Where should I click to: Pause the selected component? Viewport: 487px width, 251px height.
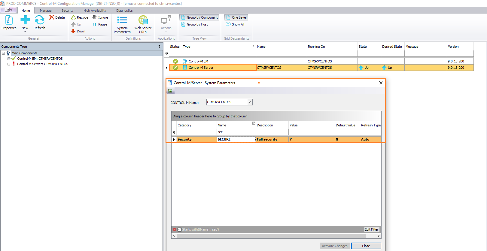[100, 24]
